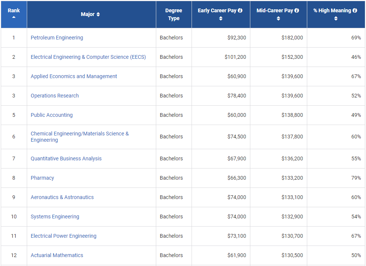Screen dimensions: 366x266
Task: Click the sort arrows under Mid-Career Pay
Action: (278, 19)
